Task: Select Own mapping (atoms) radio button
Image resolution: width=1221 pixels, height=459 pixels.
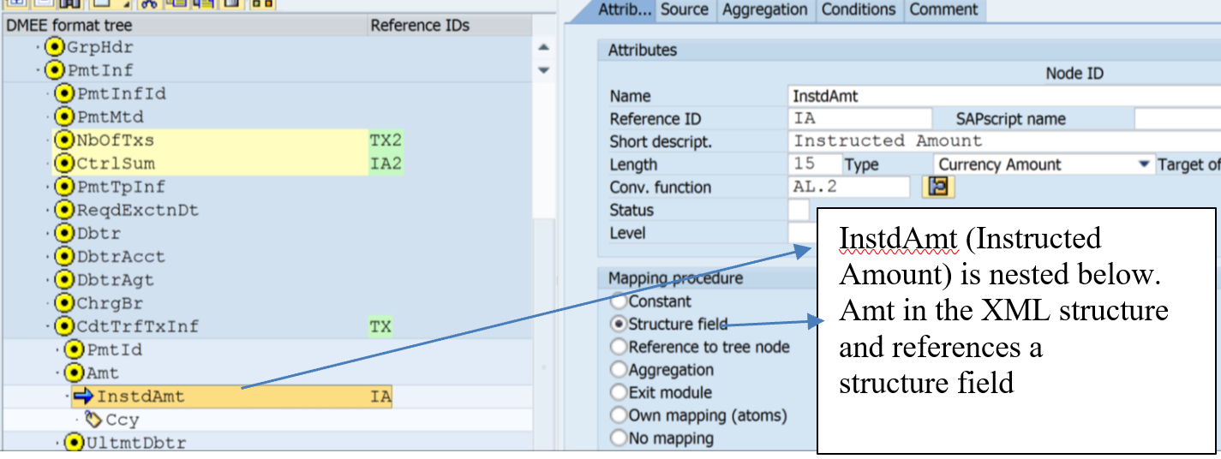Action: [x=619, y=415]
